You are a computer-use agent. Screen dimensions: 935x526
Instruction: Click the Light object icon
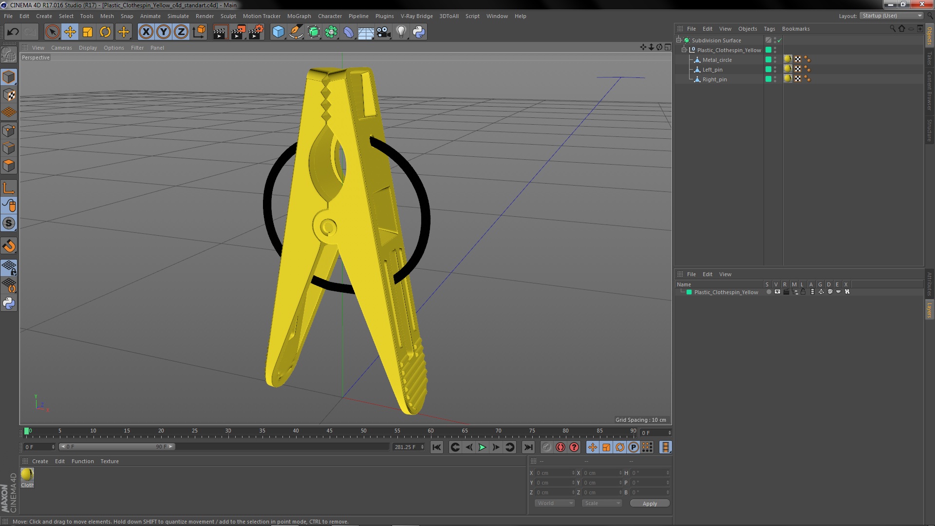pyautogui.click(x=401, y=32)
